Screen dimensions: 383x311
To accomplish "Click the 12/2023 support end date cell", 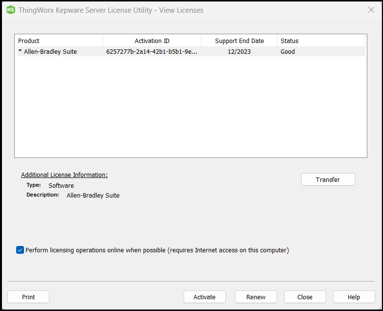I will click(239, 51).
